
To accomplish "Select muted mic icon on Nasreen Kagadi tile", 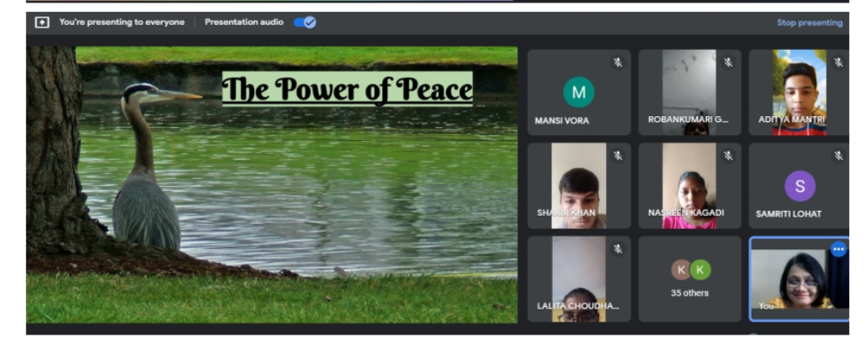I will click(x=728, y=156).
